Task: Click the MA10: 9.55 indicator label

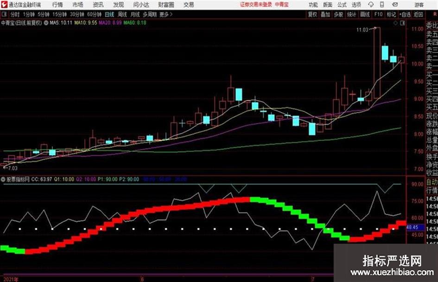Action: pyautogui.click(x=86, y=23)
